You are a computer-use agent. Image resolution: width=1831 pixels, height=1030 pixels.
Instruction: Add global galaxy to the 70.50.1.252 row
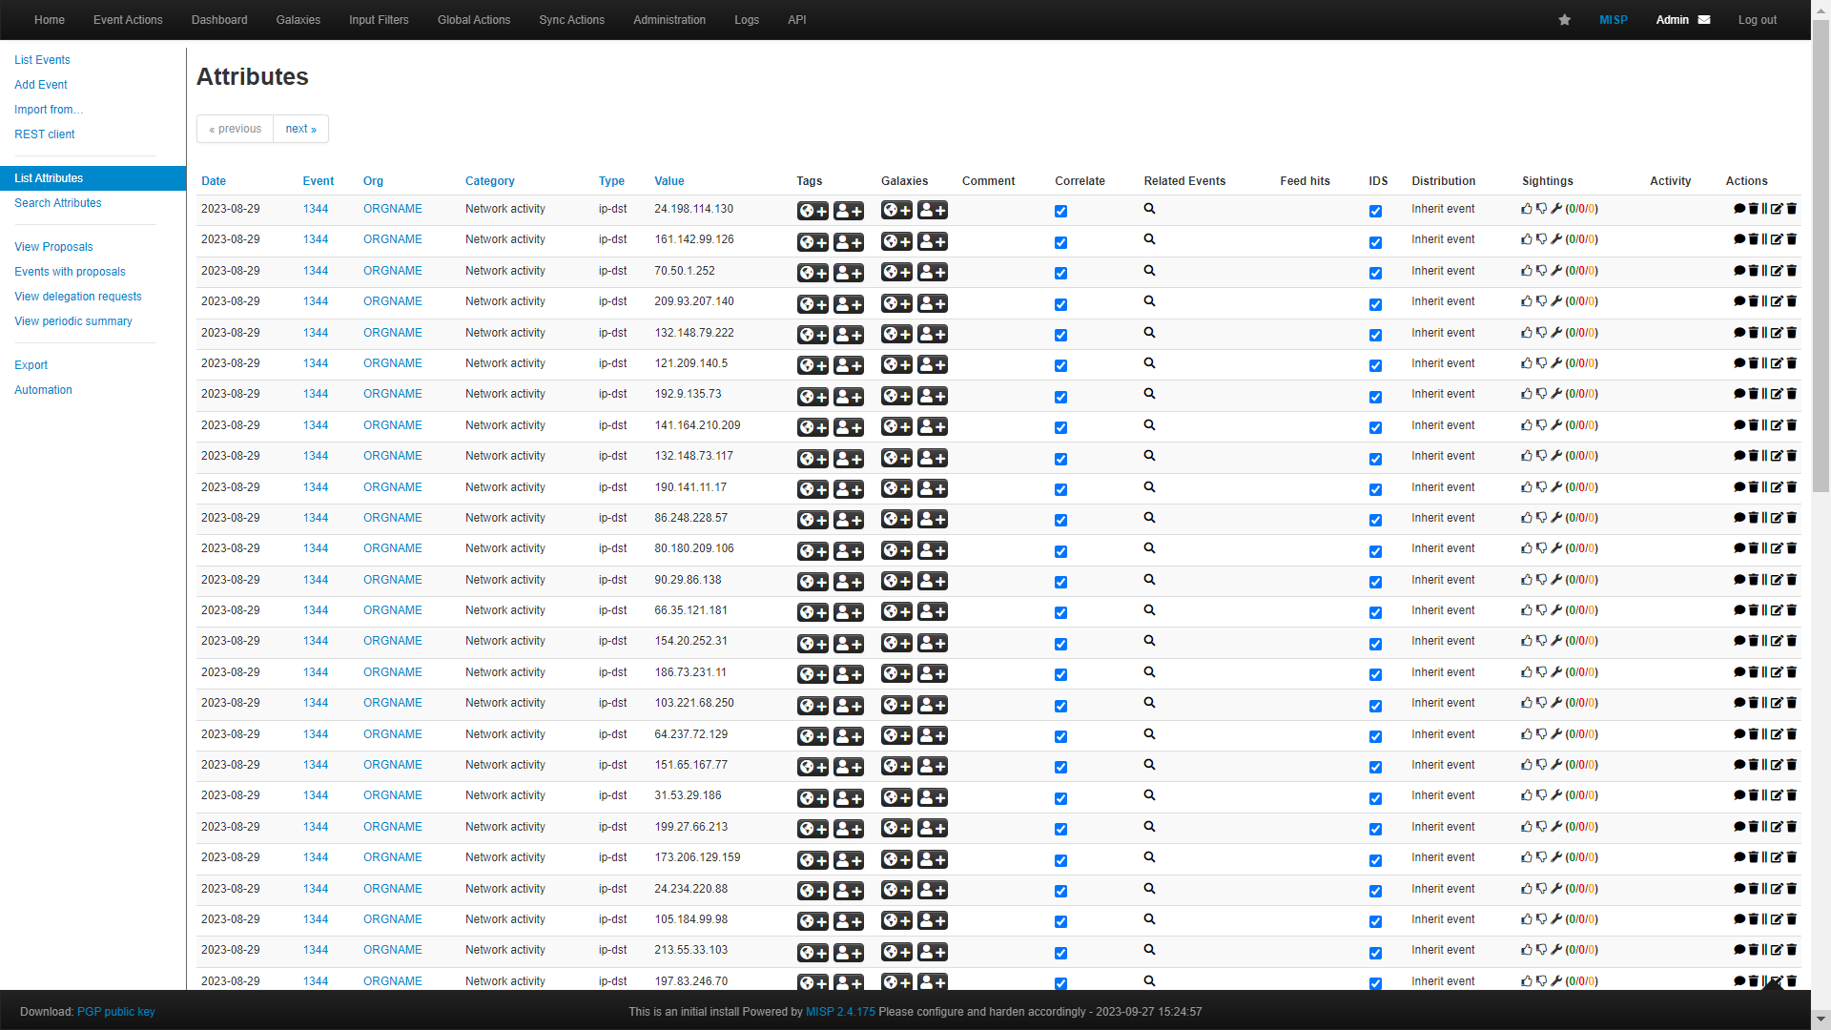[x=896, y=273]
